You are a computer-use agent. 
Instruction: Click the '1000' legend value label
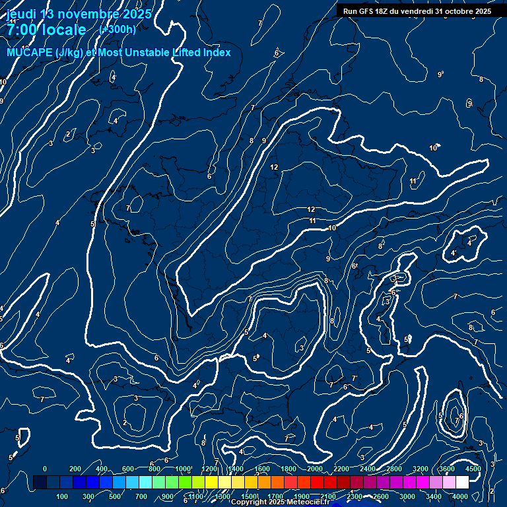[x=183, y=469]
